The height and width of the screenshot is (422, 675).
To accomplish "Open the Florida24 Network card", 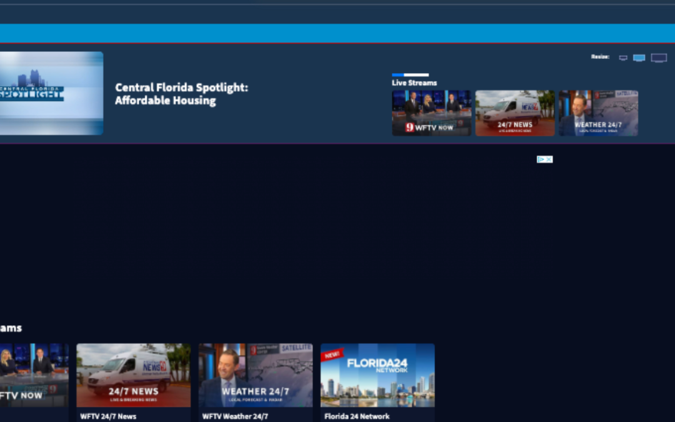I will click(x=377, y=375).
